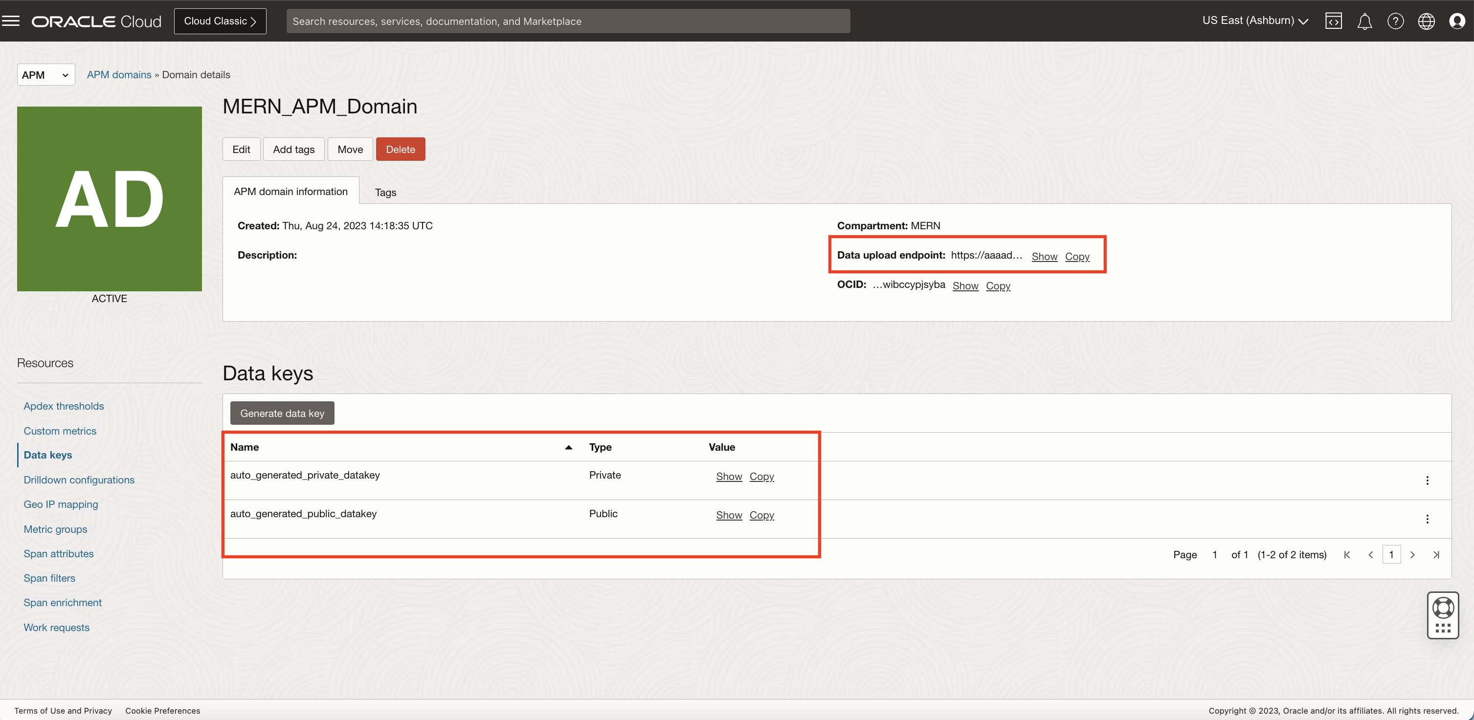Screen dimensions: 1474x720
Task: Open the language globe icon
Action: tap(1426, 21)
